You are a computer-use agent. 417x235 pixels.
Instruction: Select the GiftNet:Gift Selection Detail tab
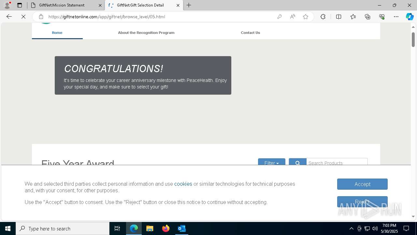[140, 5]
